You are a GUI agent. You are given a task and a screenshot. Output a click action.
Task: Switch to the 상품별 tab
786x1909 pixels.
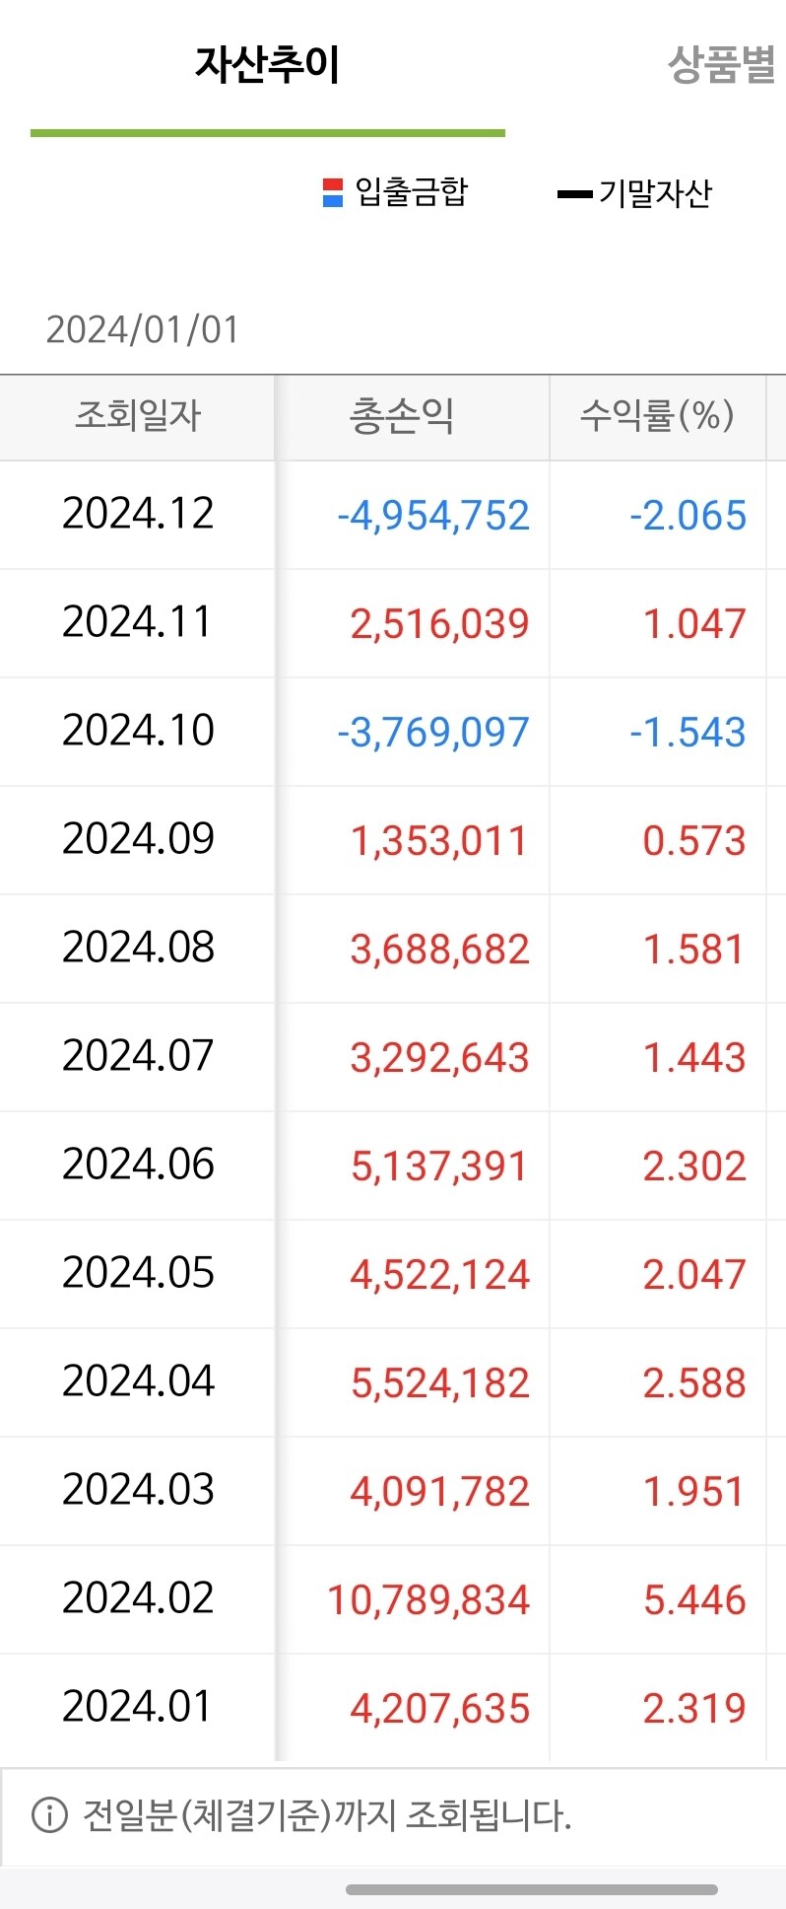(721, 66)
